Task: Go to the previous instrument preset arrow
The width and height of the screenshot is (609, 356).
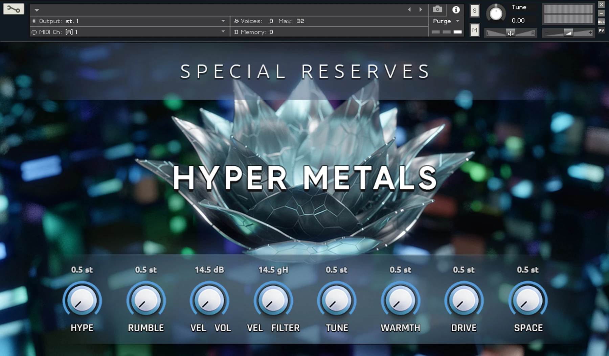Action: point(409,9)
